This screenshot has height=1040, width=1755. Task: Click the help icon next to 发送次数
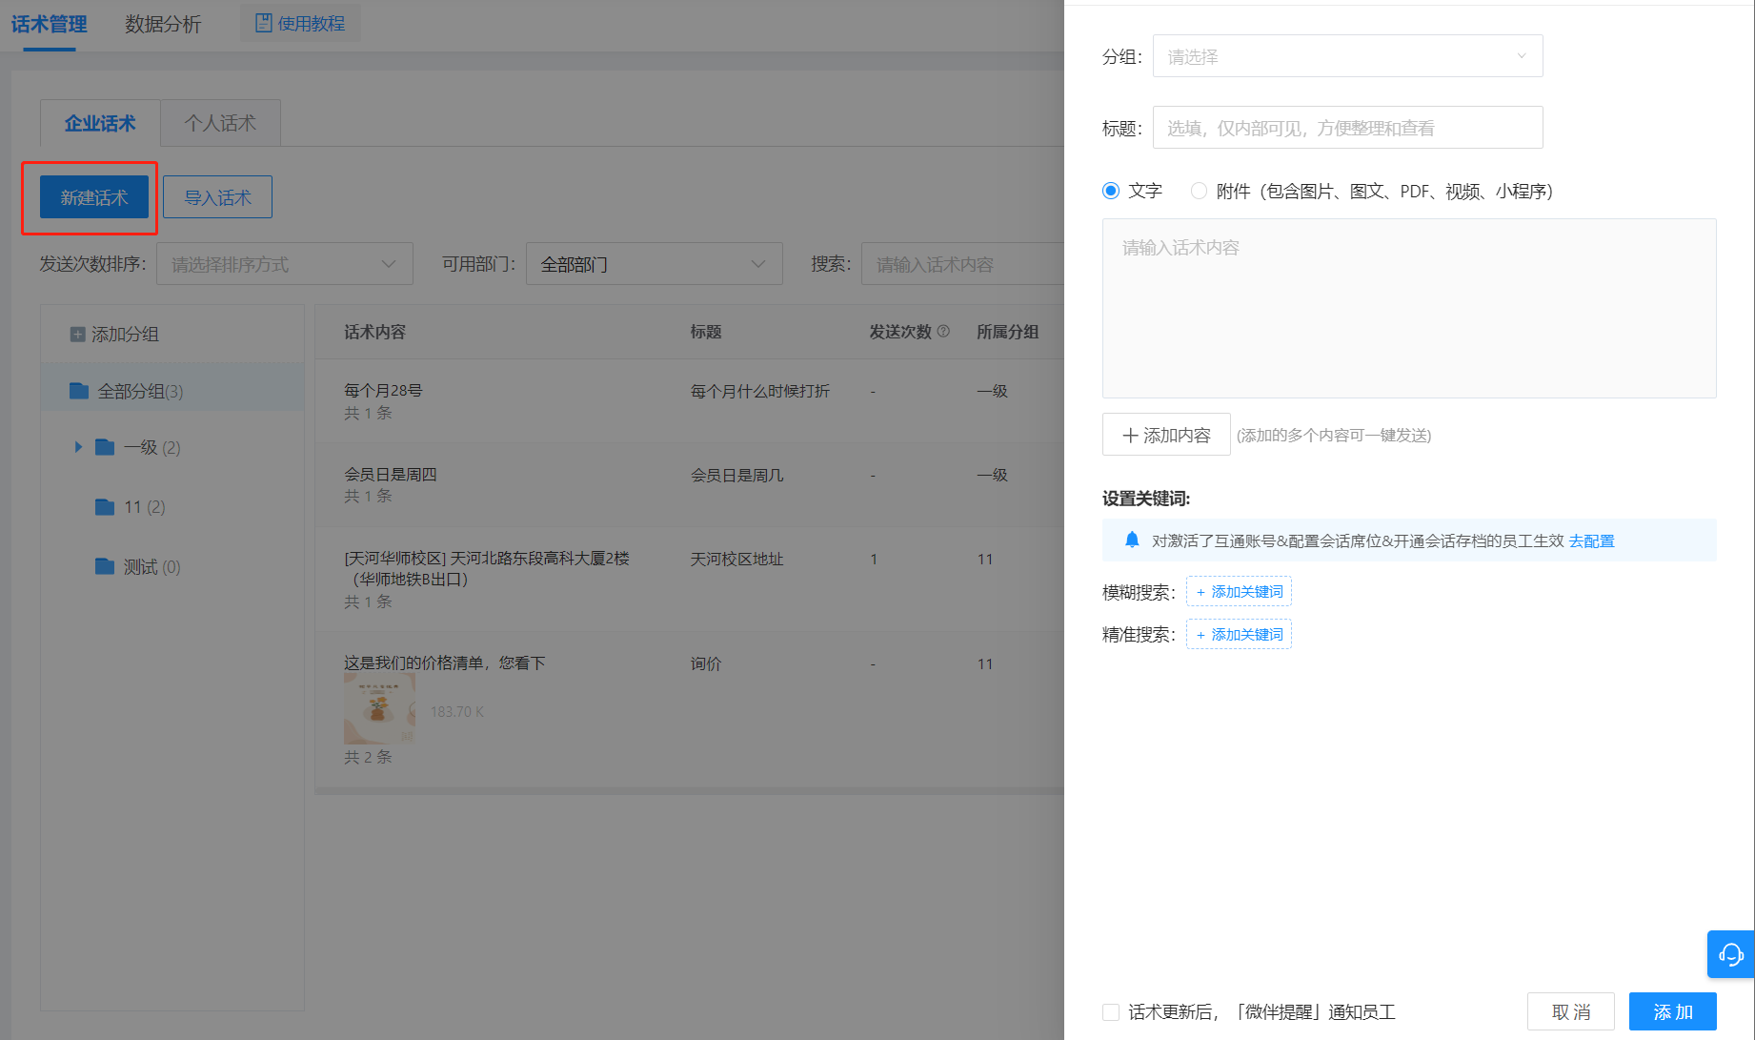point(943,331)
